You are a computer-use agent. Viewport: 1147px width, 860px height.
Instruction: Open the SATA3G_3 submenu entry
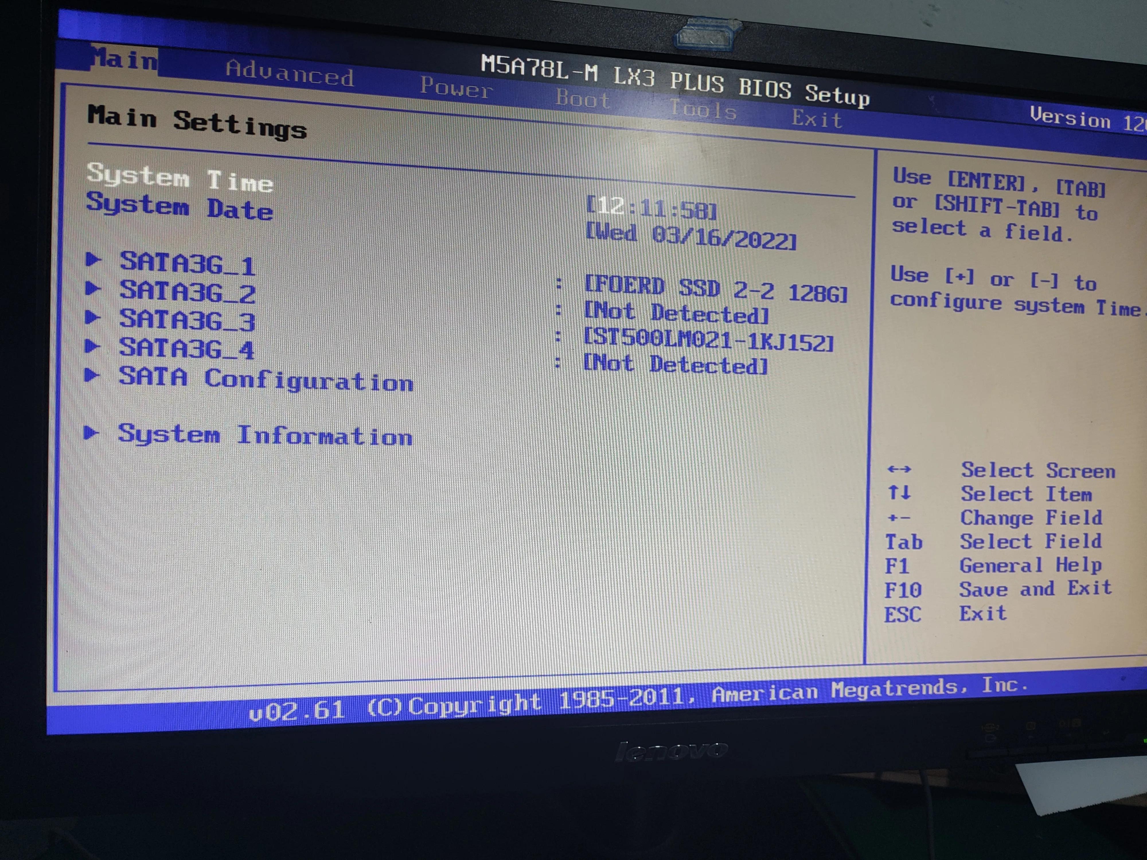[x=187, y=320]
